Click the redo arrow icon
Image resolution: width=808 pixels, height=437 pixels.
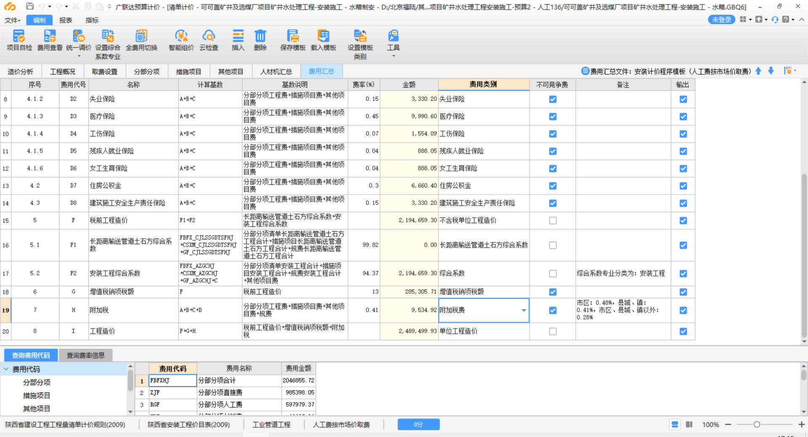(x=59, y=6)
